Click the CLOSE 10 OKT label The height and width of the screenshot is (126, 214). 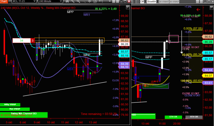pyautogui.click(x=191, y=47)
